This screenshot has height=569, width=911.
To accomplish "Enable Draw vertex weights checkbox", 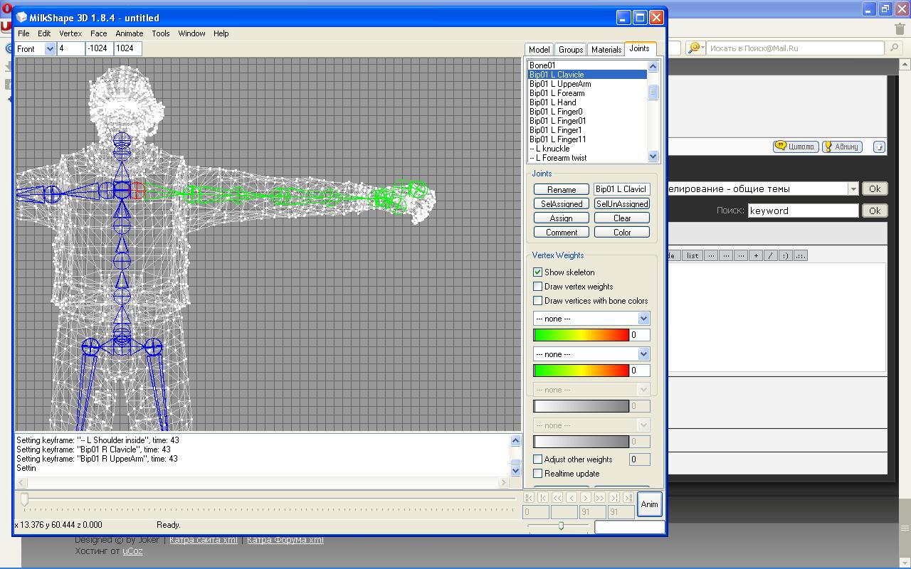I will click(538, 287).
